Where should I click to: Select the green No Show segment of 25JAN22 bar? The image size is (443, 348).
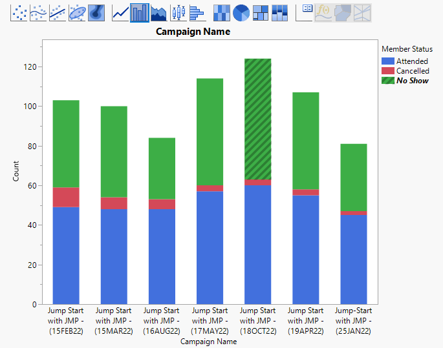coord(354,178)
